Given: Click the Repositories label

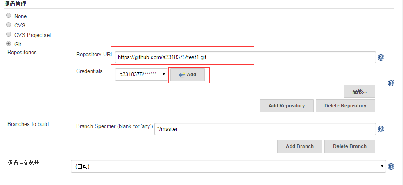Looking at the screenshot, I should pyautogui.click(x=22, y=52).
